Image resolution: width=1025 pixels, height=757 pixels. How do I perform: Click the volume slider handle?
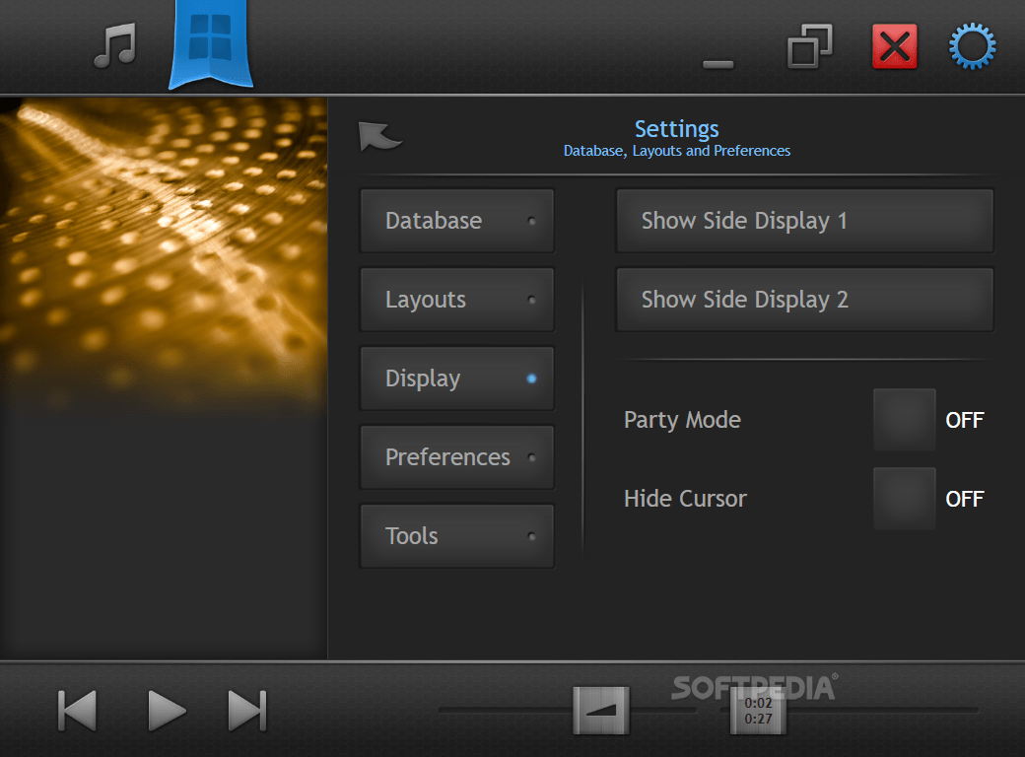pos(601,711)
